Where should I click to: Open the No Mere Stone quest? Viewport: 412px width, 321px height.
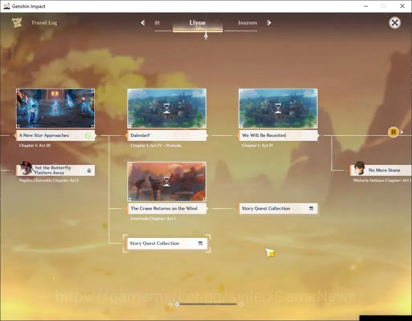381,170
